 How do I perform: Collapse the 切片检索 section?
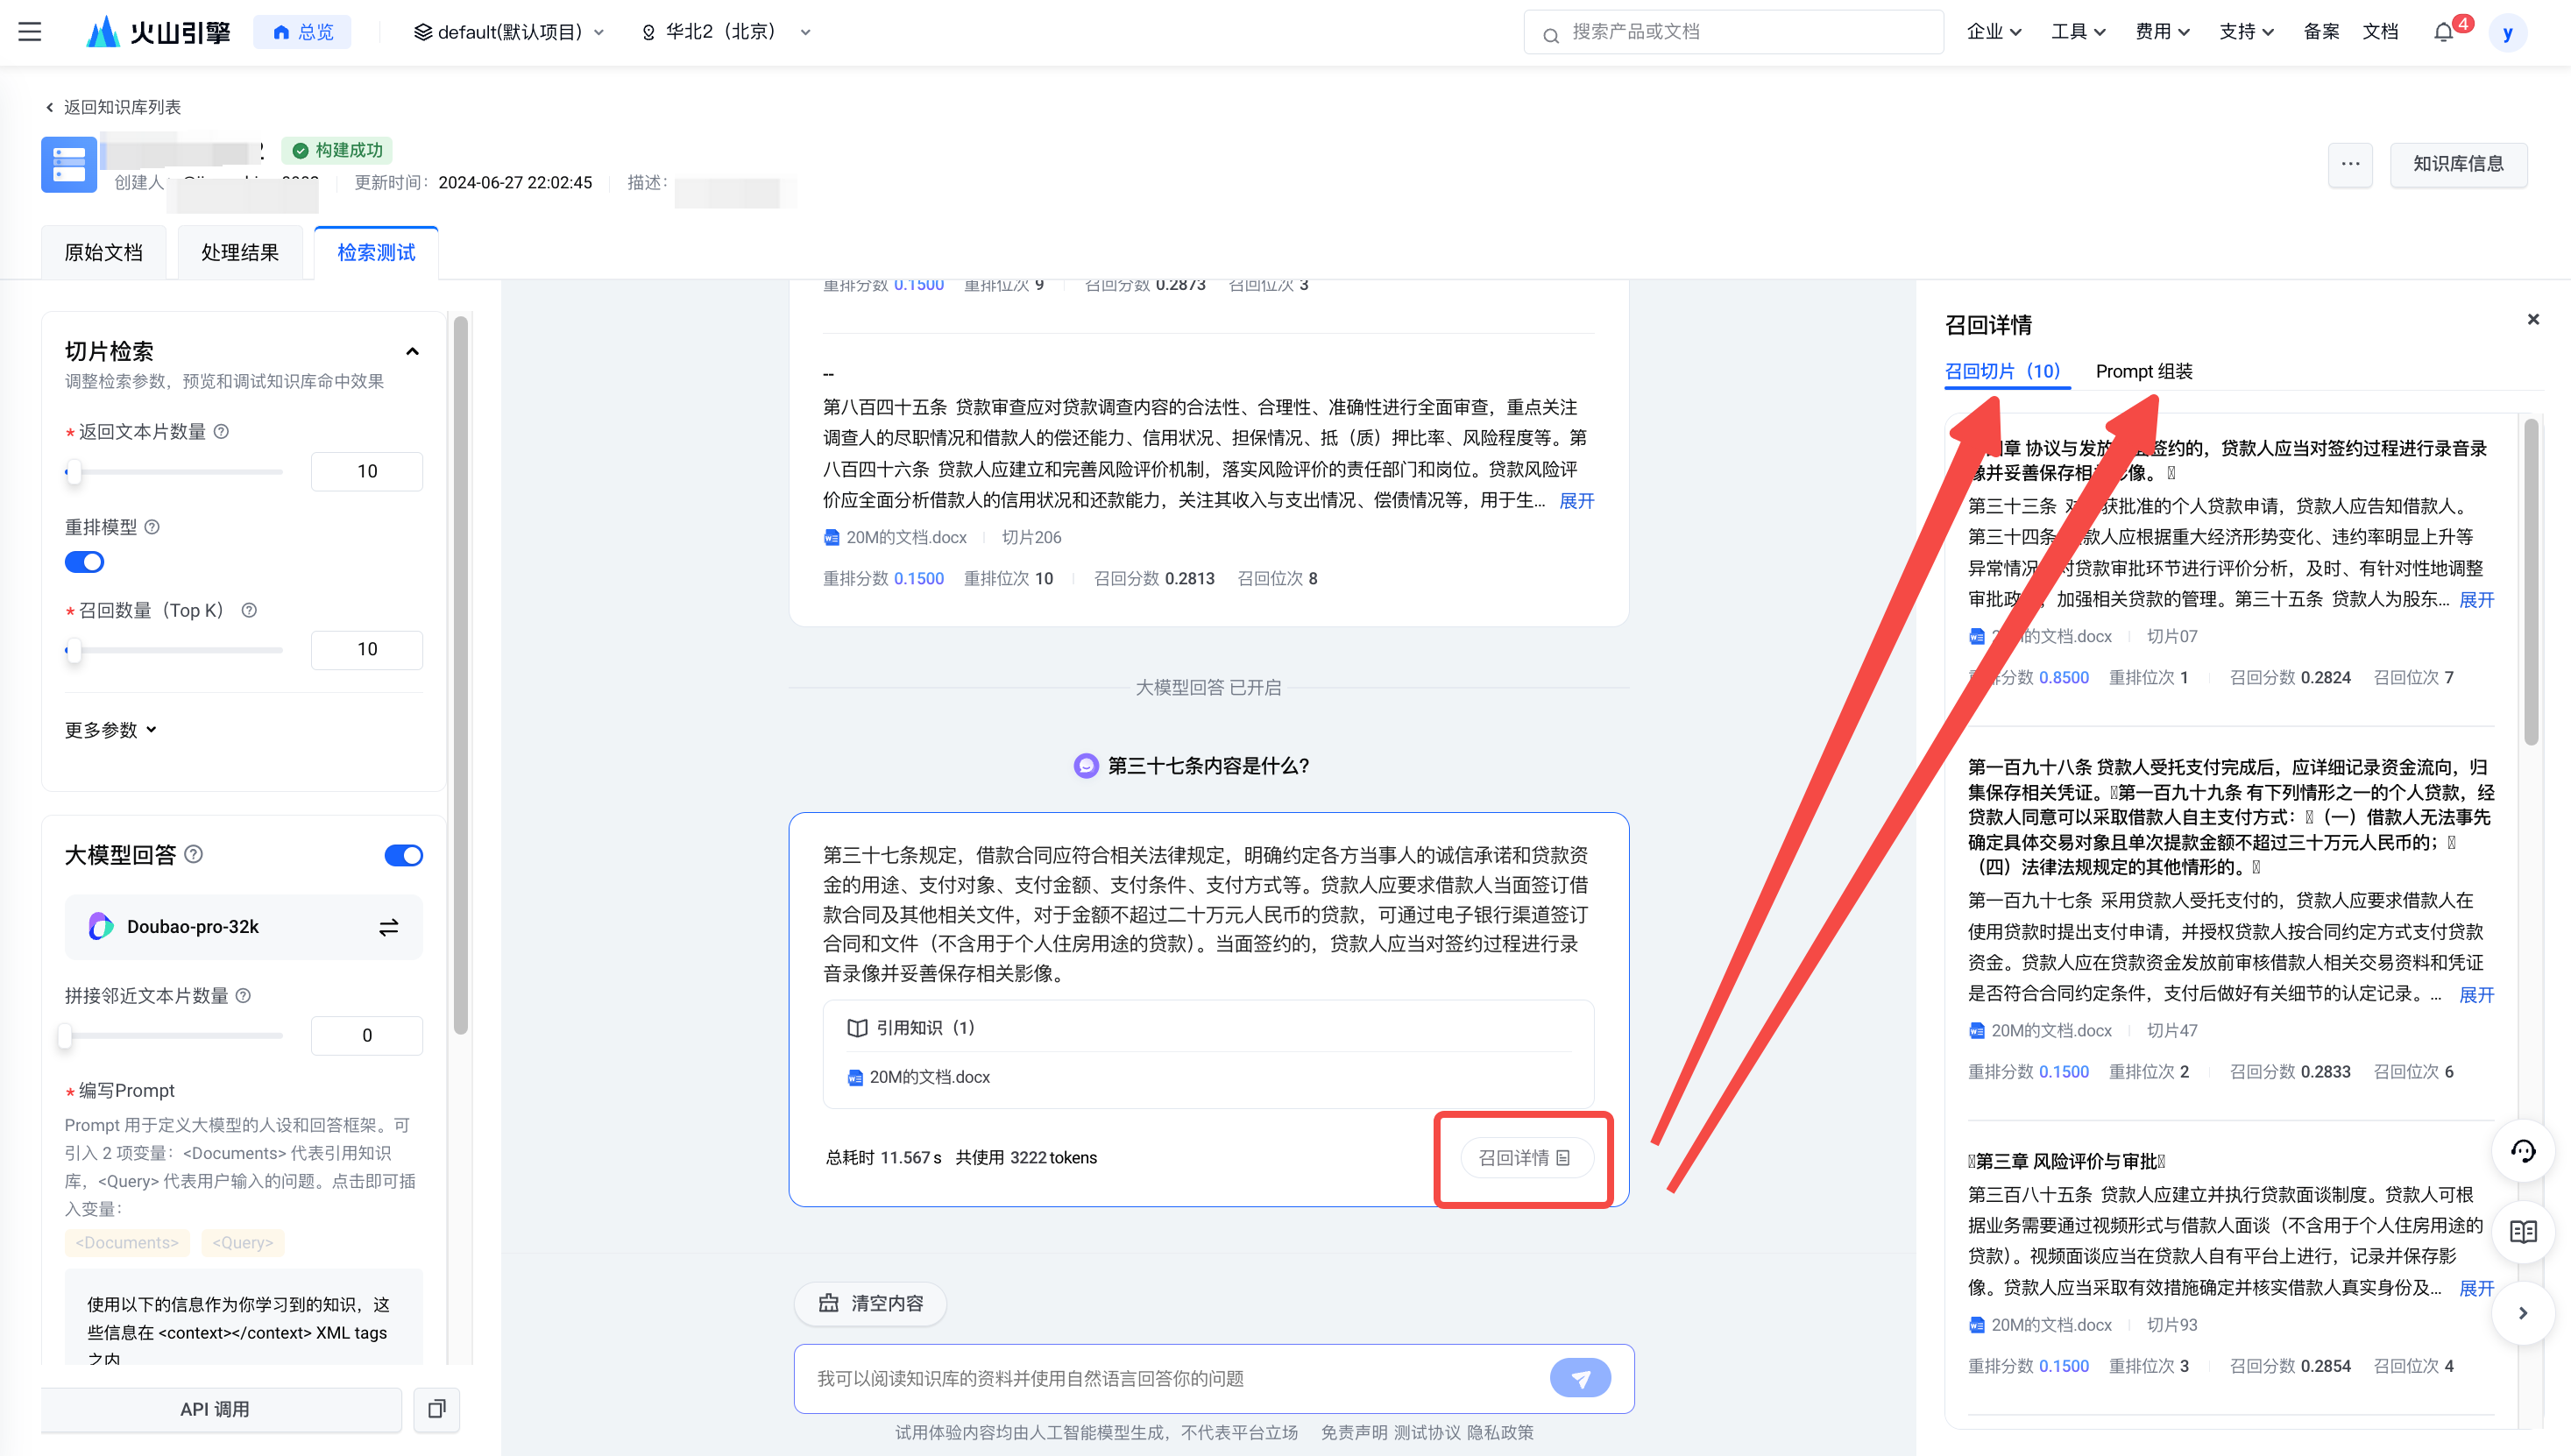[x=412, y=352]
